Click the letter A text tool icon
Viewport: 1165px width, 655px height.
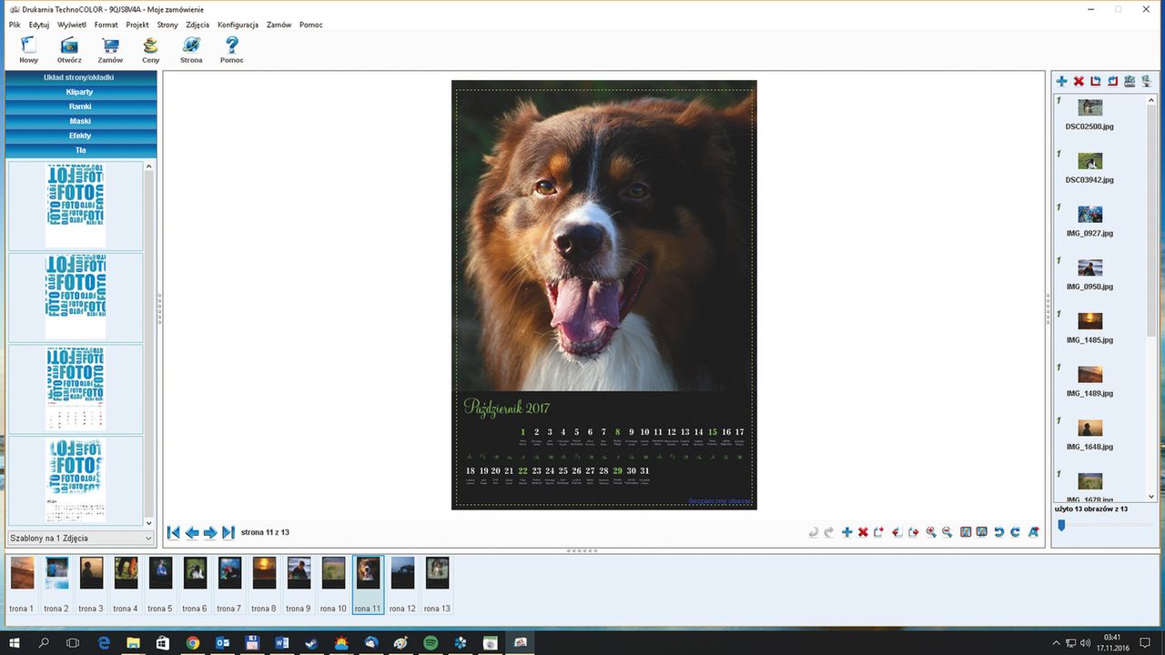(1033, 532)
